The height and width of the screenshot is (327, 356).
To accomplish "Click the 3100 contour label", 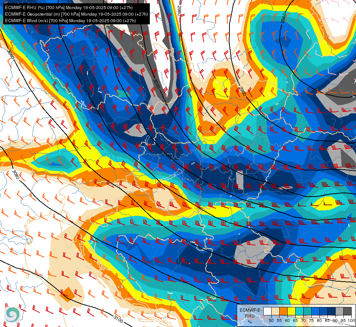I will pos(118,319).
